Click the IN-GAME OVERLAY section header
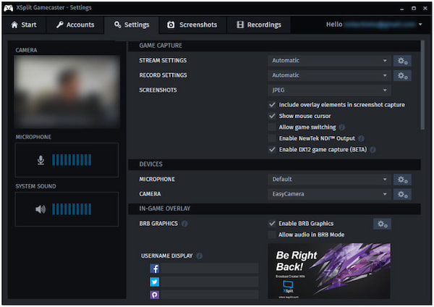The height and width of the screenshot is (307, 434). tap(274, 209)
